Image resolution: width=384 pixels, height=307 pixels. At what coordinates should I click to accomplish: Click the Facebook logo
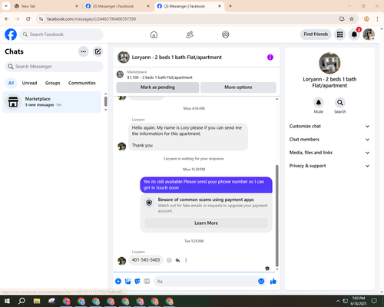(x=11, y=35)
